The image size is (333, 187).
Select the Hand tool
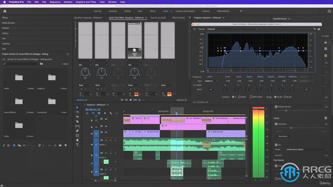point(77,140)
